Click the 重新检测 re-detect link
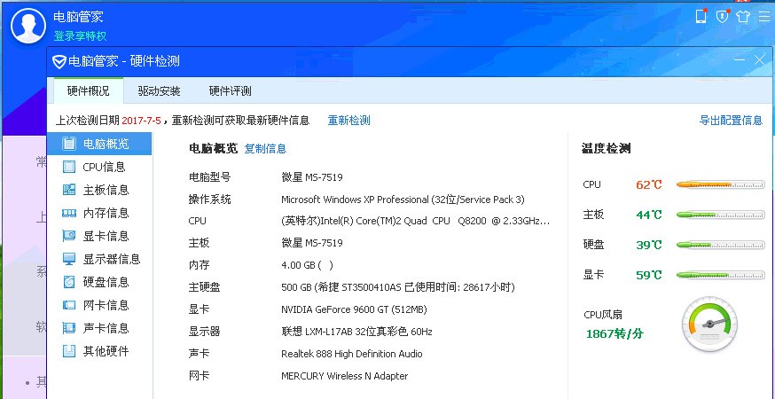This screenshot has width=775, height=399. click(349, 121)
